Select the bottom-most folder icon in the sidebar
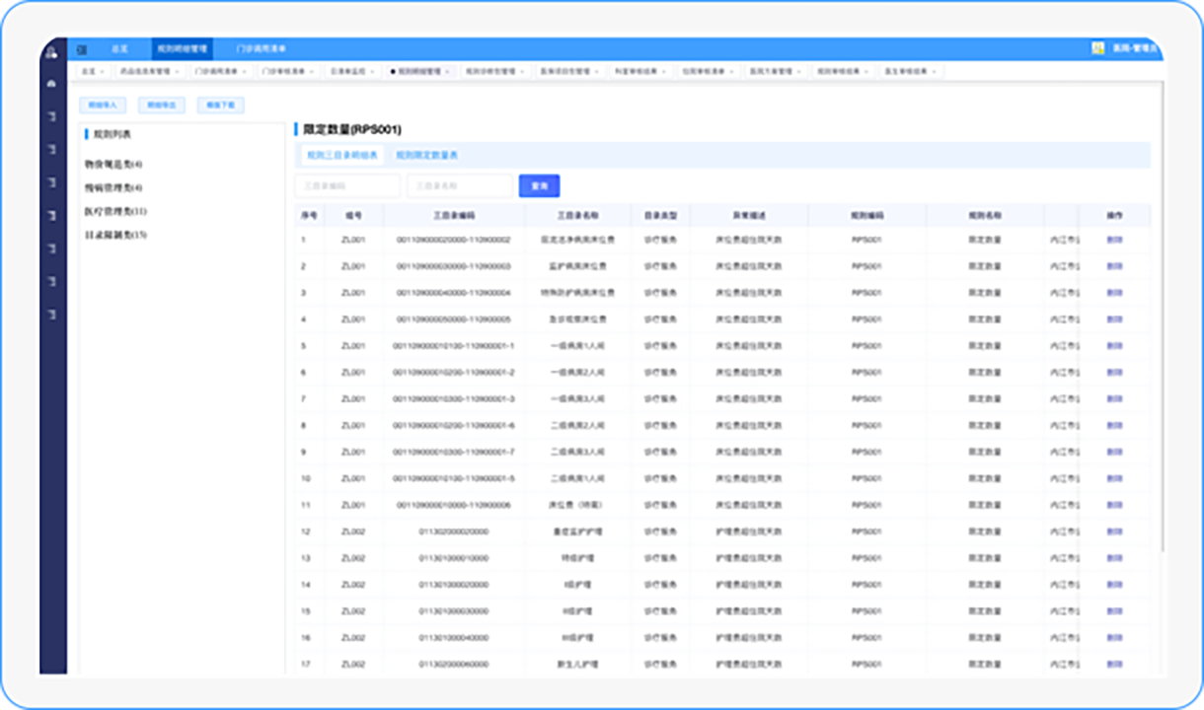 click(51, 315)
